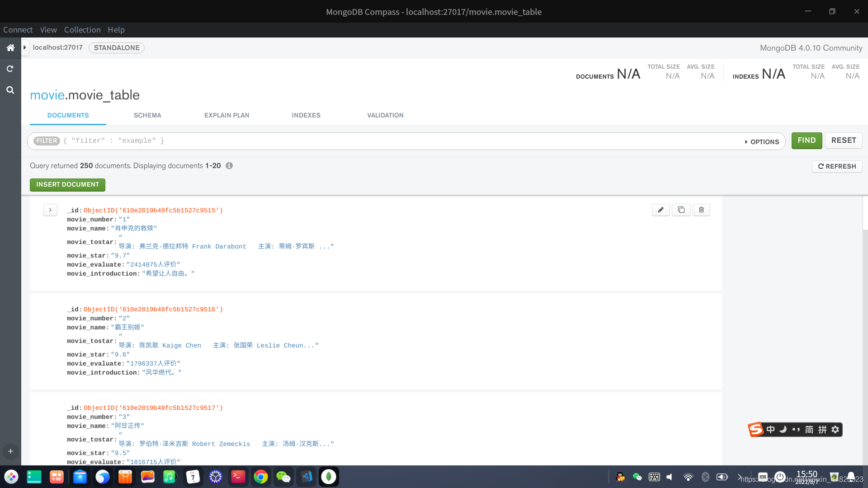
Task: Click the REFRESH button
Action: tap(837, 166)
